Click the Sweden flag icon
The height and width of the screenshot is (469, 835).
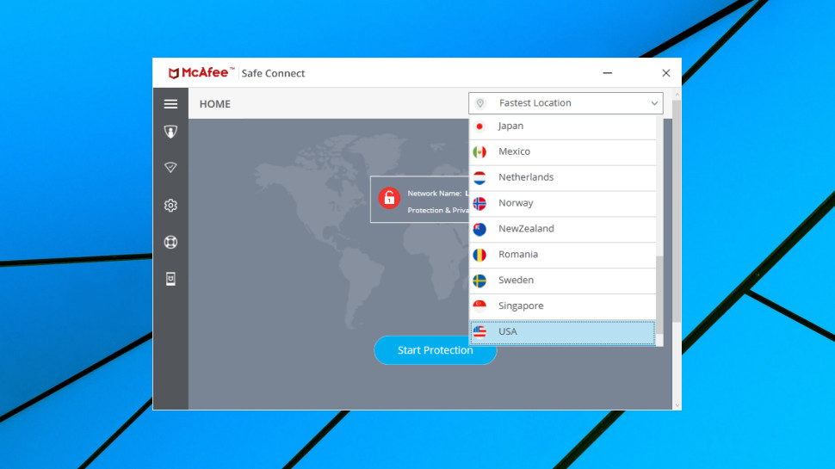tap(479, 280)
